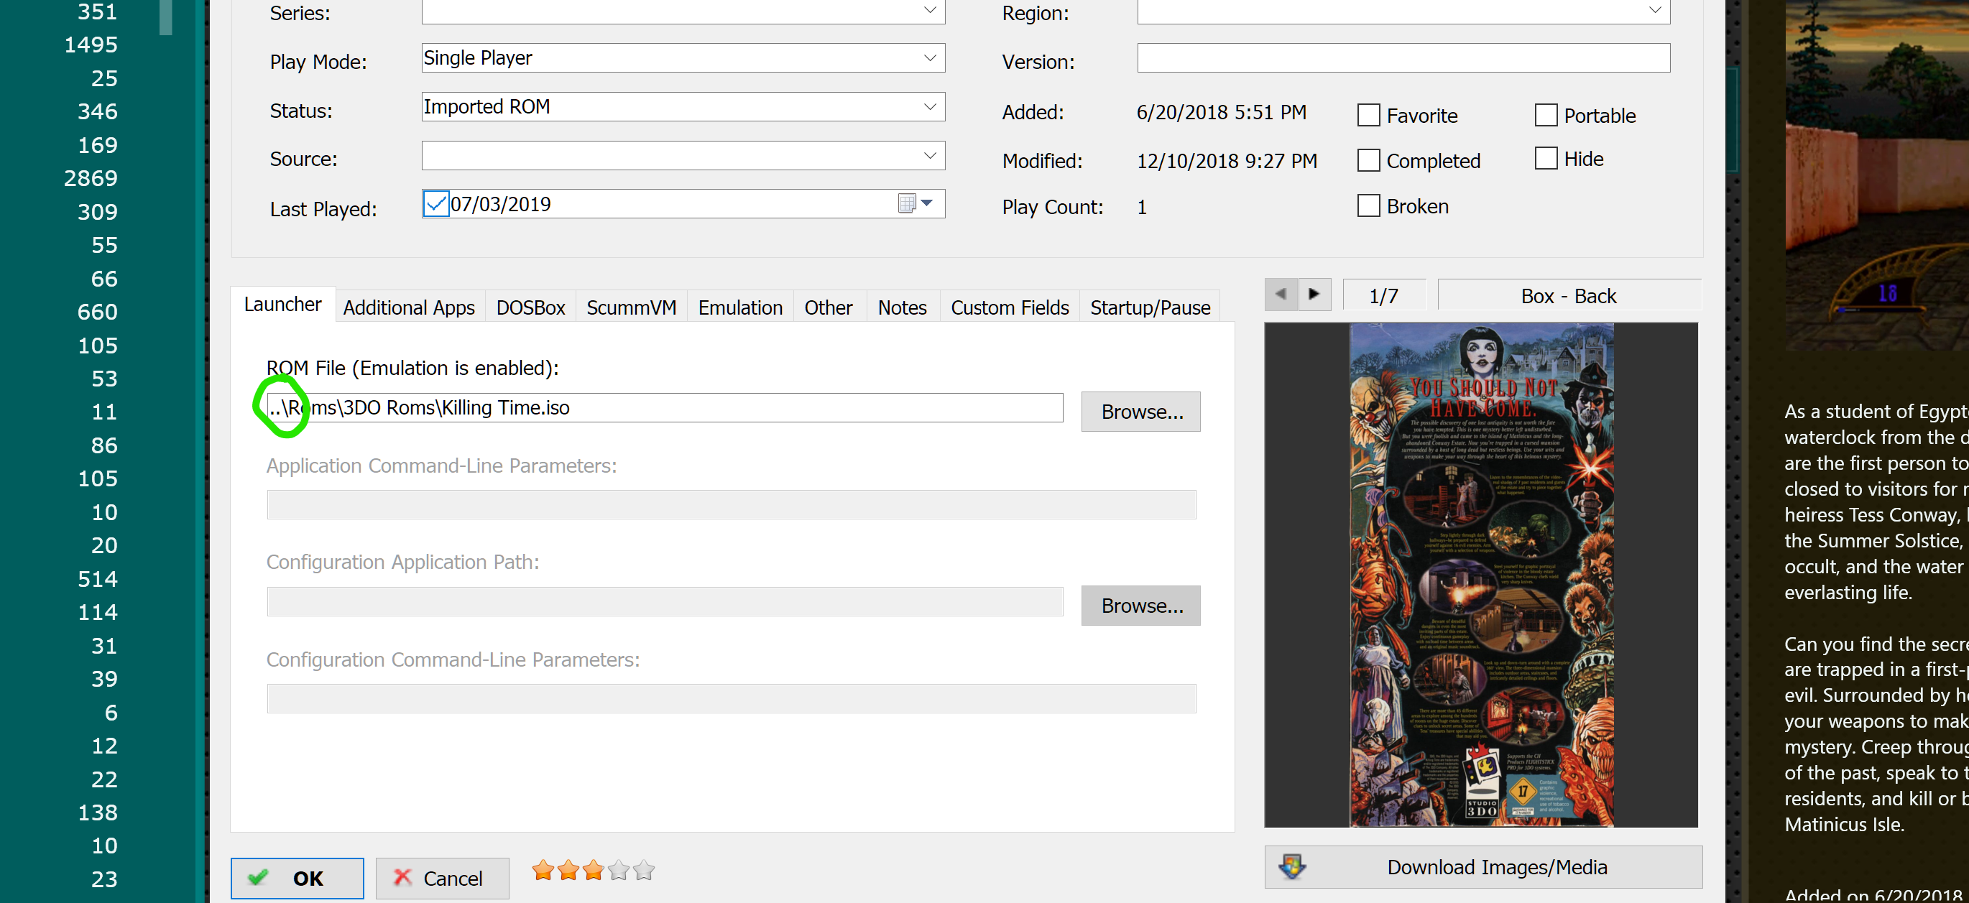Click the Cancel button

[x=442, y=878]
